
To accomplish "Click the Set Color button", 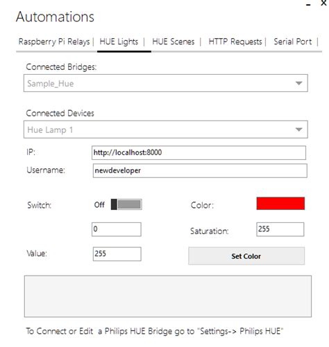I will click(x=246, y=256).
